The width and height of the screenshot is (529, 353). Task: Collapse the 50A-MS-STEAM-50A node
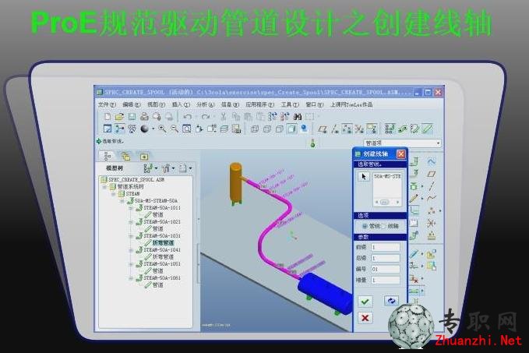(122, 201)
